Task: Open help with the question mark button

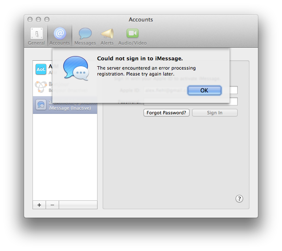Action: (x=239, y=199)
